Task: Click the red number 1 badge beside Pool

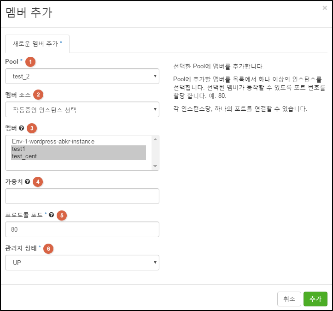Action: pyautogui.click(x=30, y=62)
